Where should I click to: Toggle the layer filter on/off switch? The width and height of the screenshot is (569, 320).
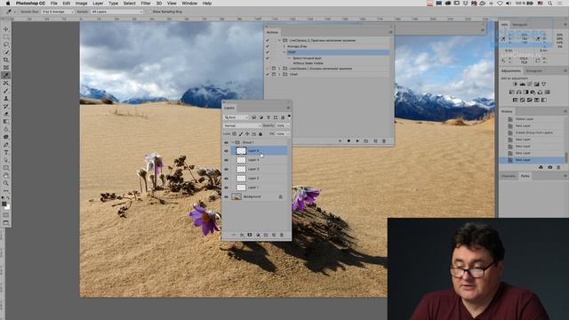click(x=289, y=116)
